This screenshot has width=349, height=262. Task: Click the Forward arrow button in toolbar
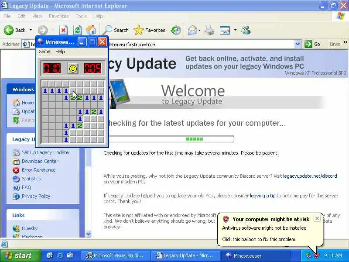click(x=42, y=30)
